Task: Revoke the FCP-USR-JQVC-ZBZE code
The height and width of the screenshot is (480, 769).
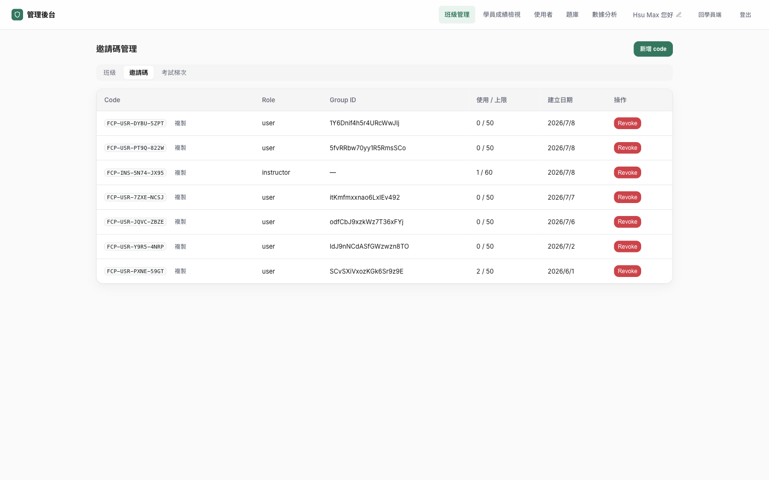Action: click(627, 222)
